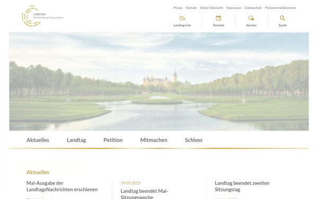318x199 pixels.
Task: Open the Landtag Live camera icon
Action: (x=182, y=18)
